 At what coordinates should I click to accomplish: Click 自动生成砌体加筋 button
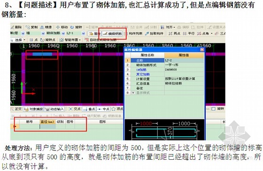pos(101,40)
